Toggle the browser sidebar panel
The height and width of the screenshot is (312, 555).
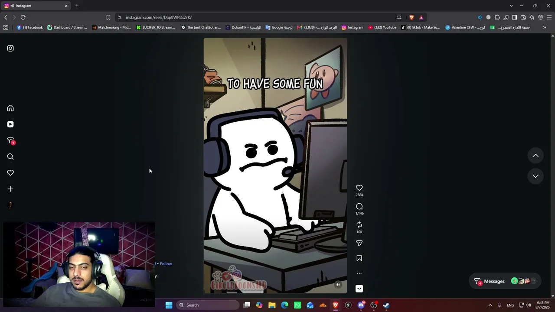pyautogui.click(x=514, y=17)
